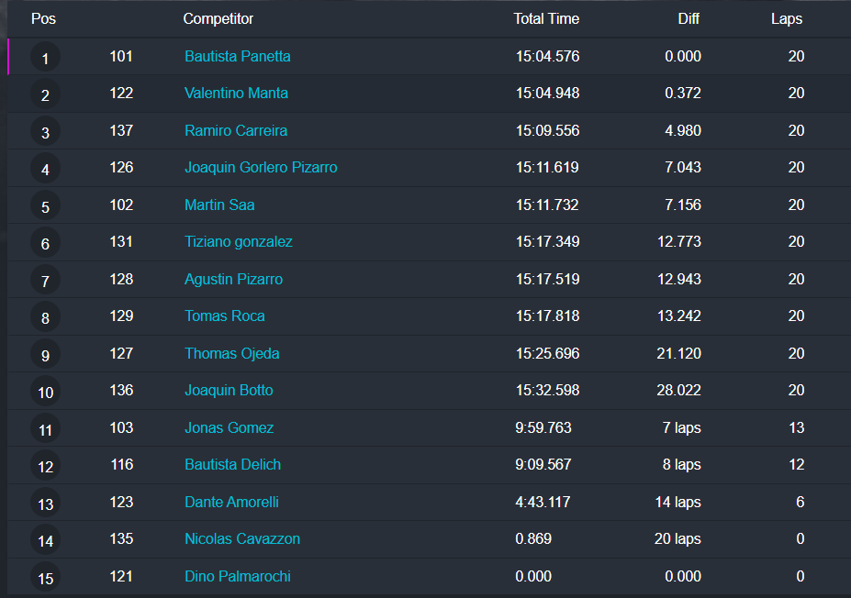Select the position 12 circle badge
This screenshot has width=851, height=598.
point(45,467)
